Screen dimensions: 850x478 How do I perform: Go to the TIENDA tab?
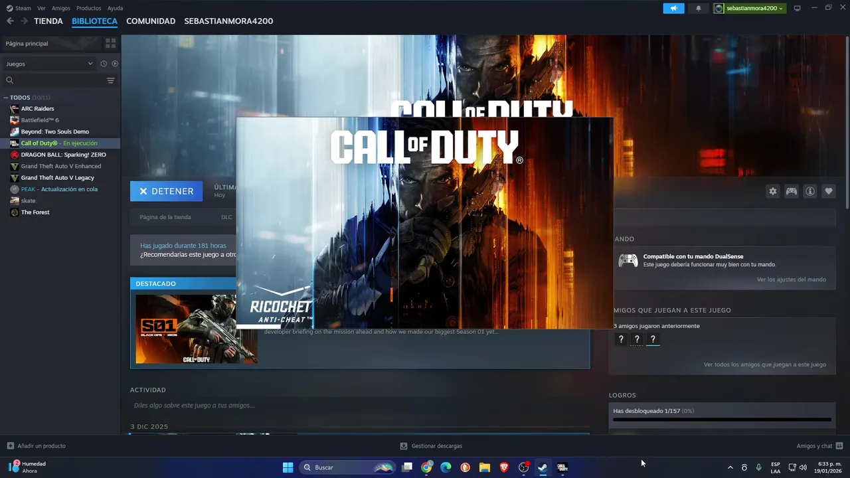[48, 21]
